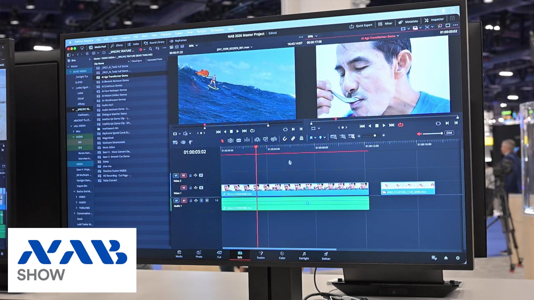
Task: Click the Detail Zoom timeline icon
Action: point(343,137)
